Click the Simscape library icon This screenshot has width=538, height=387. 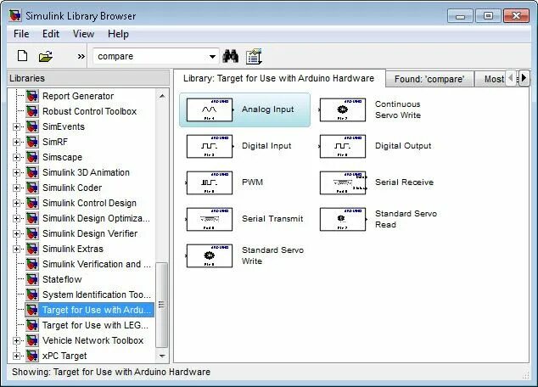(x=32, y=157)
